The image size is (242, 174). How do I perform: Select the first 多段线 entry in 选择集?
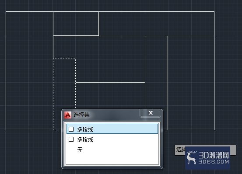click(x=112, y=129)
